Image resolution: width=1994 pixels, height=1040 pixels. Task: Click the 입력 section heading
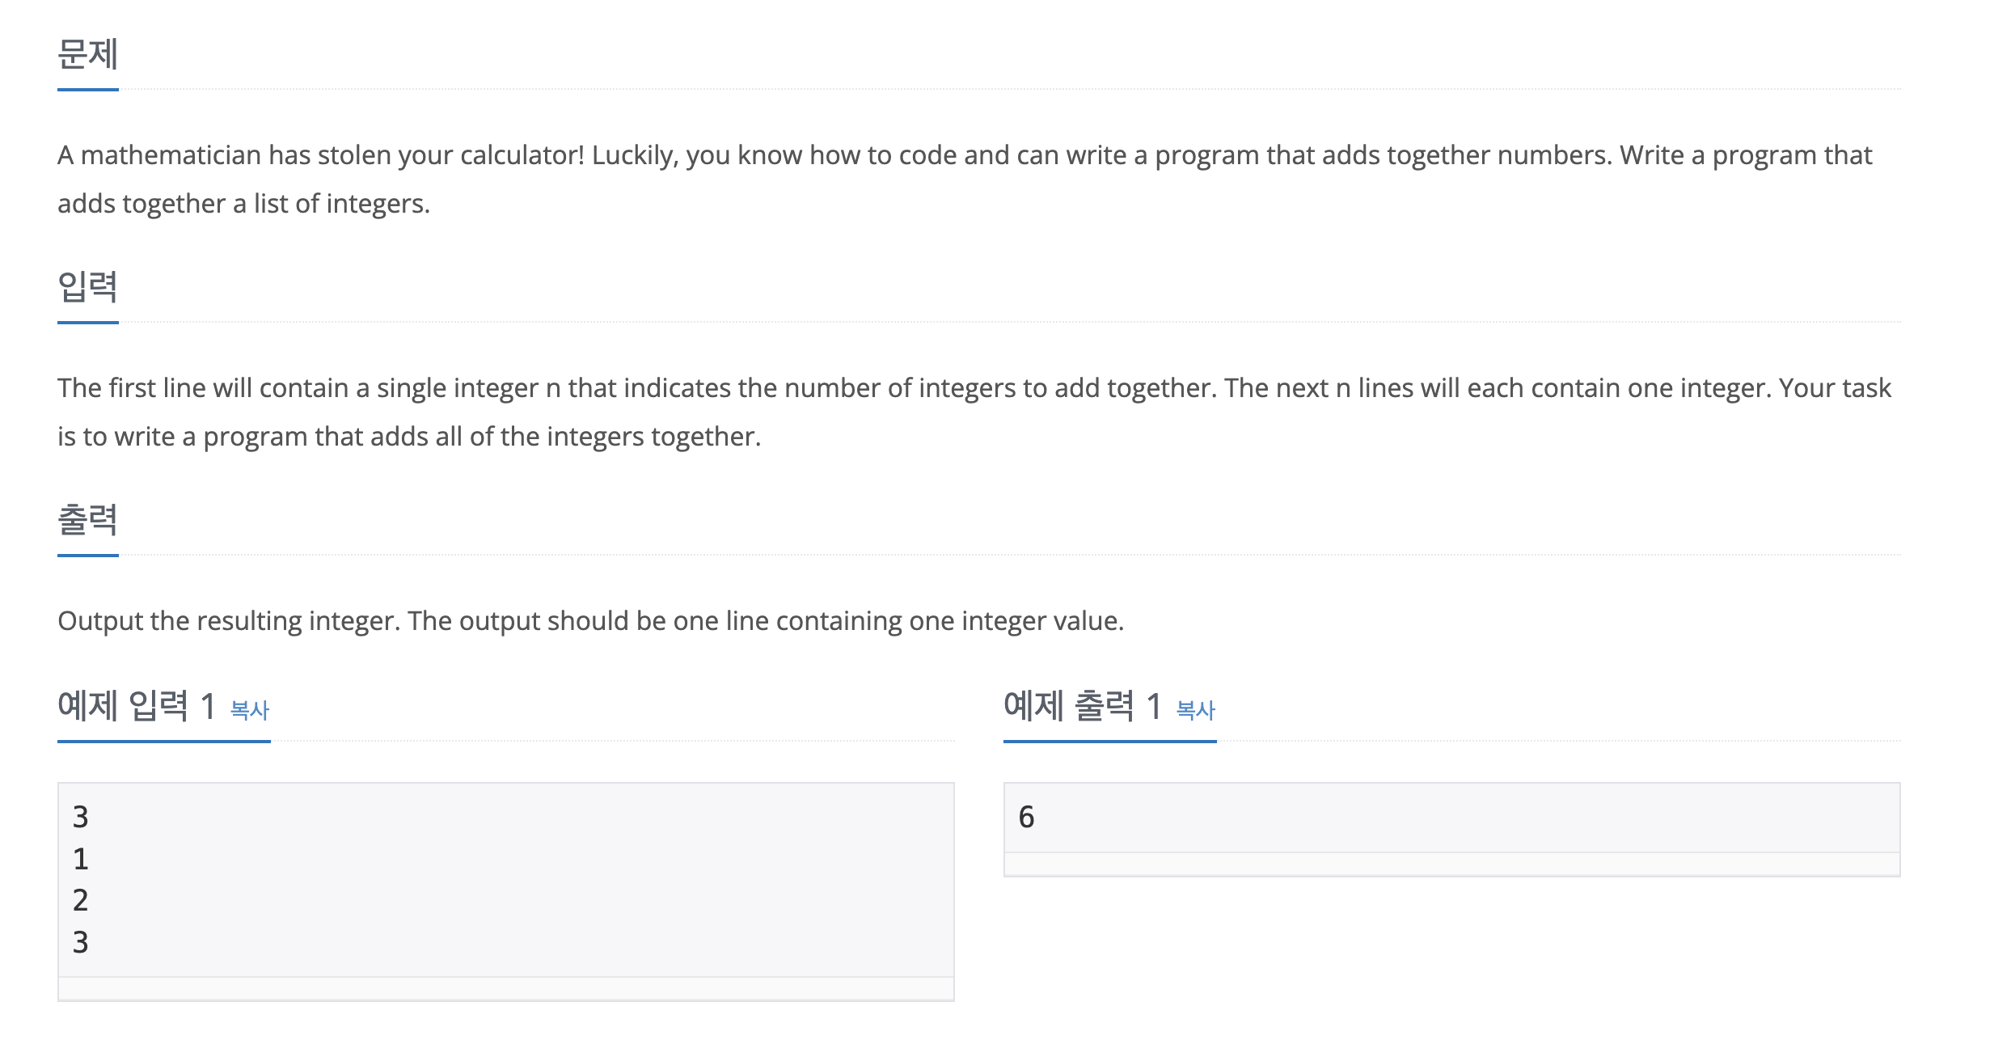click(x=88, y=287)
